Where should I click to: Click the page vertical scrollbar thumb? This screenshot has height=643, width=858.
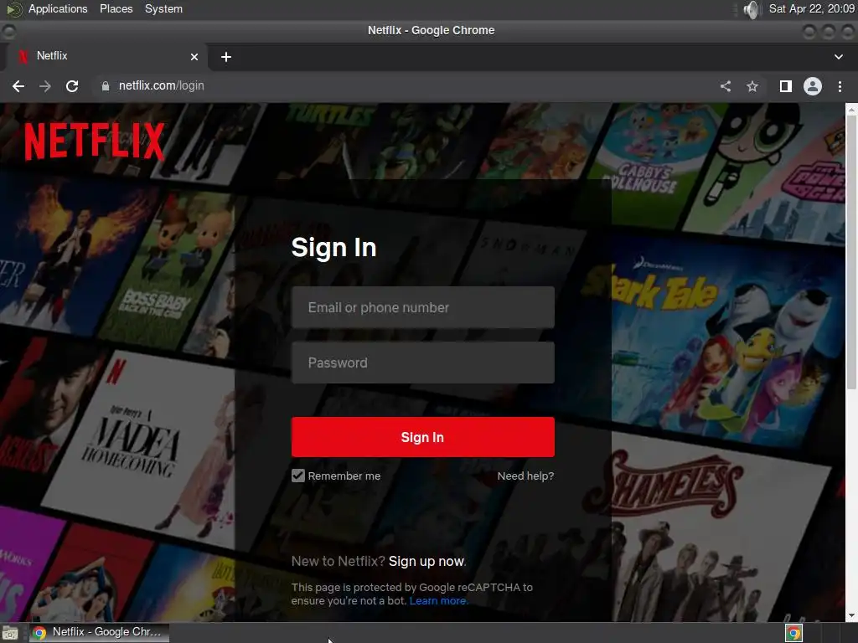point(851,251)
